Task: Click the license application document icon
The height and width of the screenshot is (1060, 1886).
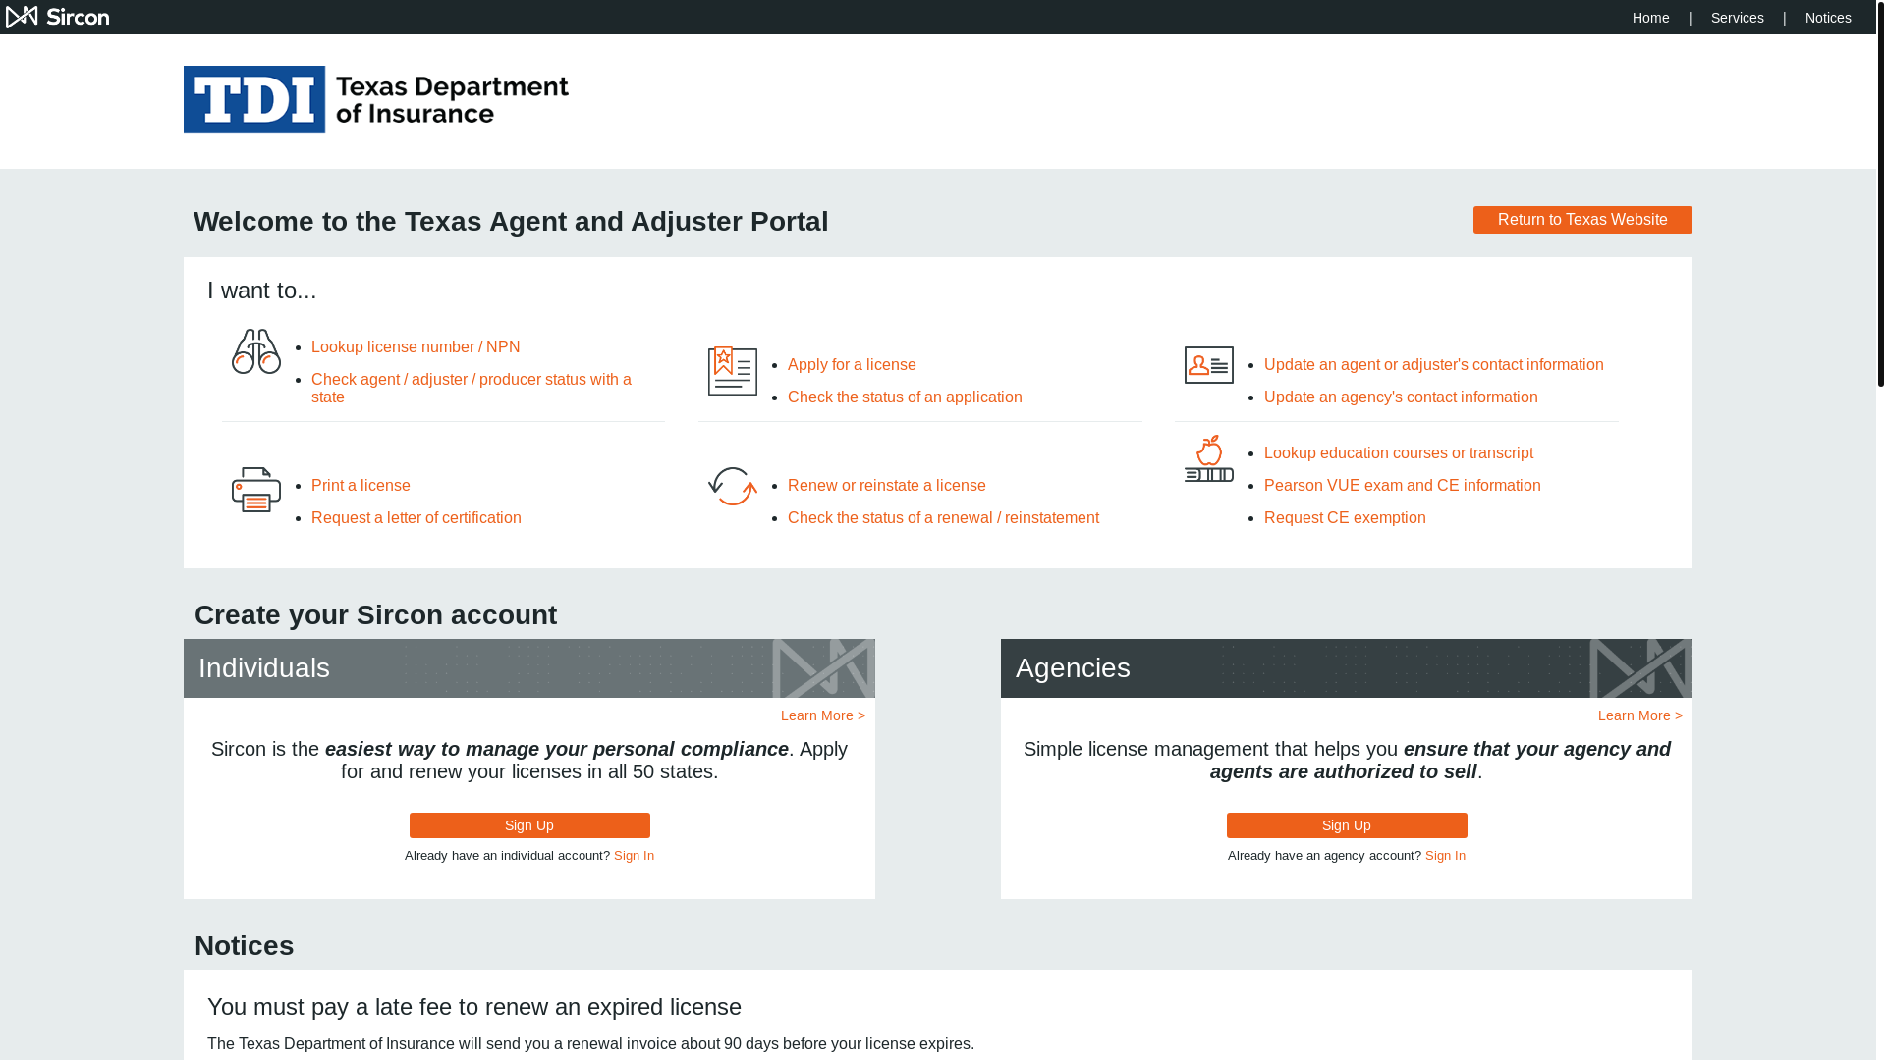Action: coord(733,371)
